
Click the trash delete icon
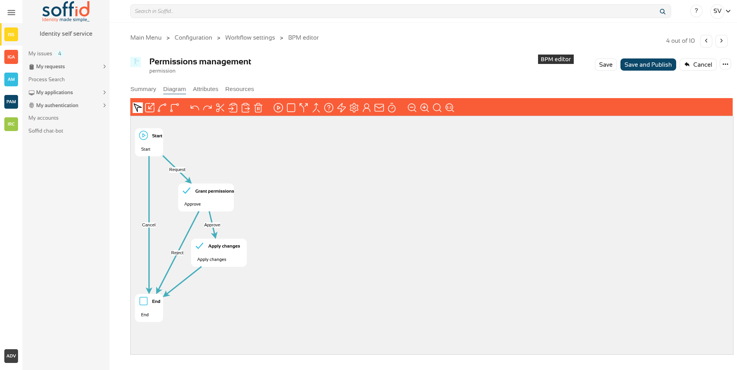point(258,108)
